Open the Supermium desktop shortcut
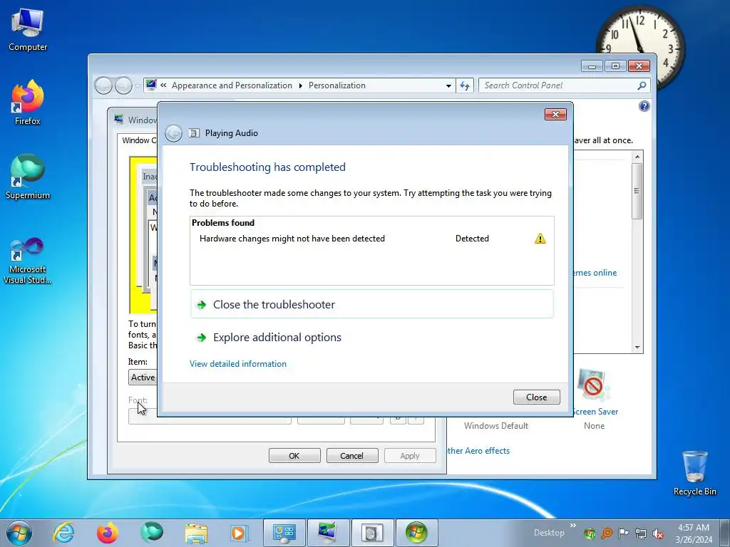730x547 pixels. coord(28,177)
